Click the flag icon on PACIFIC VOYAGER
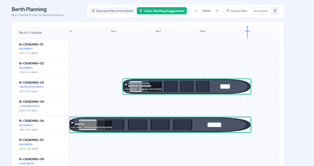The image size is (314, 166). (126, 85)
